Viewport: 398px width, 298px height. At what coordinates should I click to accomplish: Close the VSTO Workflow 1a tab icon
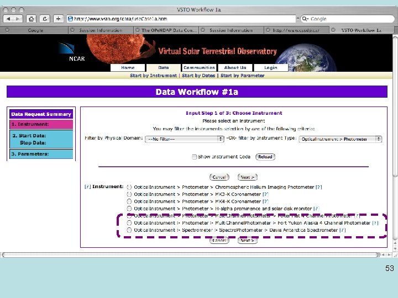(x=333, y=30)
